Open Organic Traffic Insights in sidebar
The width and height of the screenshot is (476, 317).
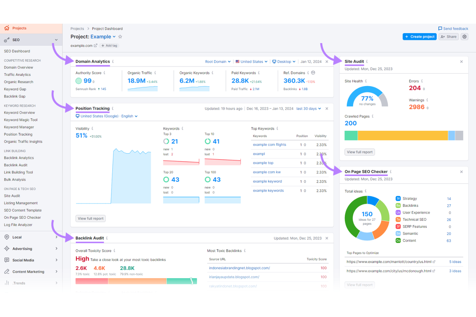coord(23,142)
